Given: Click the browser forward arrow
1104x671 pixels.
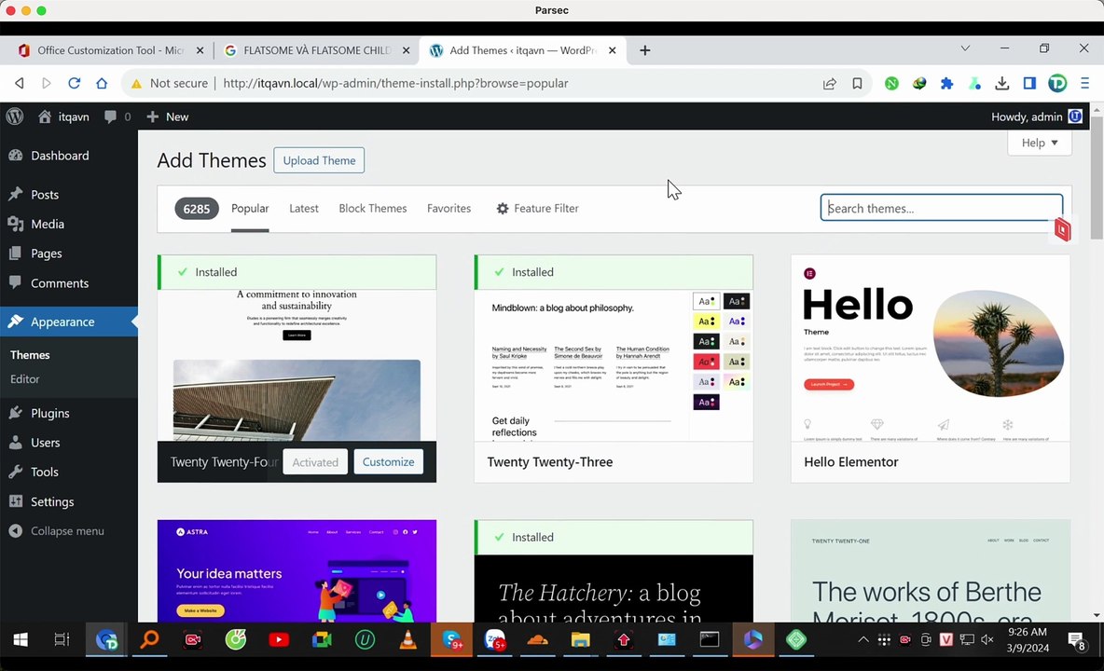Looking at the screenshot, I should 47,83.
